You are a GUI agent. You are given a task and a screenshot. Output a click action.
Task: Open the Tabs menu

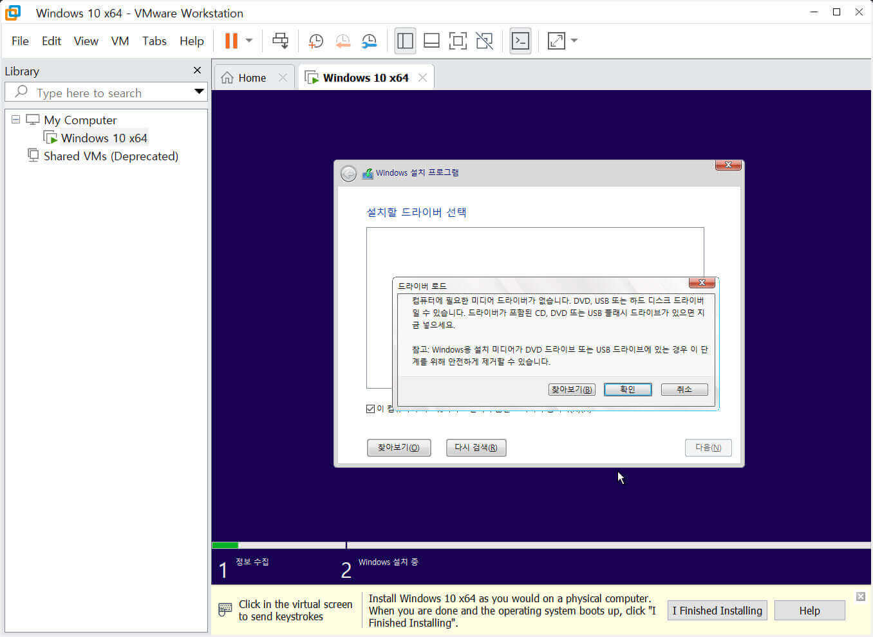(155, 41)
